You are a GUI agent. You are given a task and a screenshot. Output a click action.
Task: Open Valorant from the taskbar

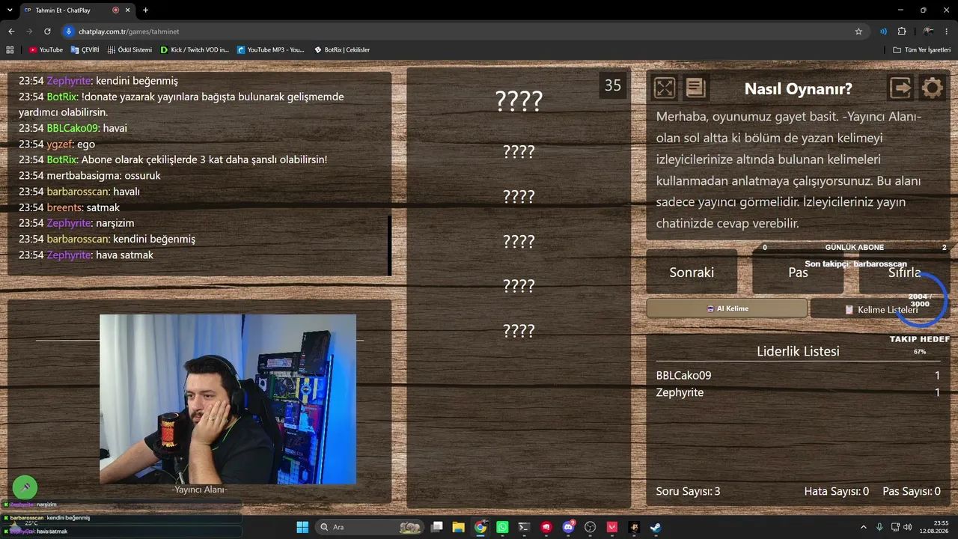click(x=612, y=527)
